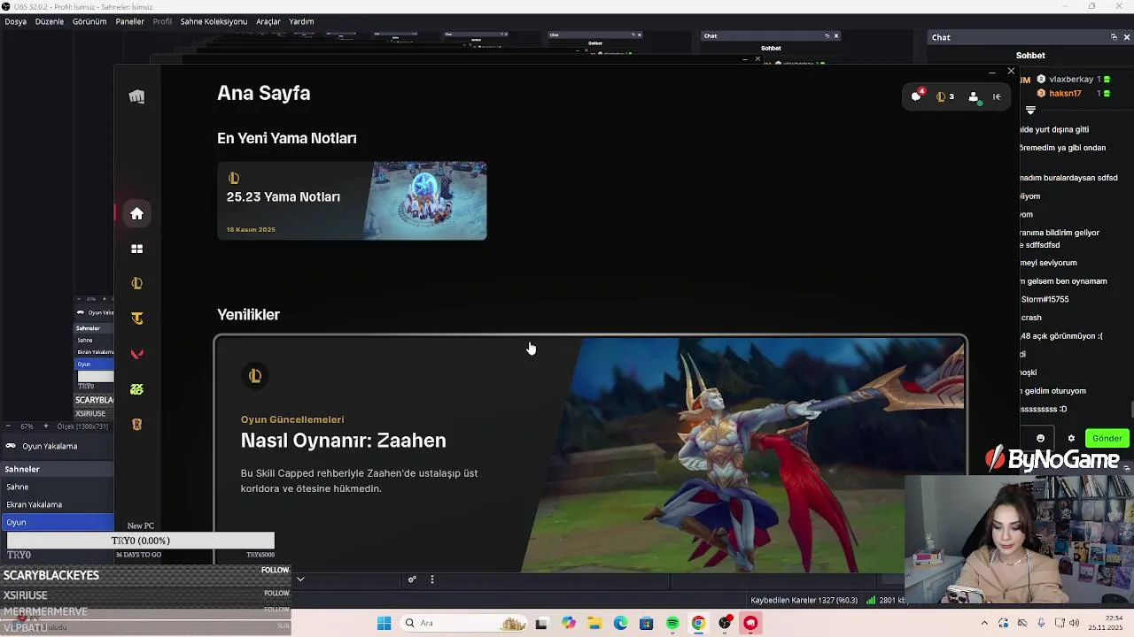Select the Sahne scene in Sahneler list
This screenshot has height=637, width=1134.
click(x=58, y=487)
